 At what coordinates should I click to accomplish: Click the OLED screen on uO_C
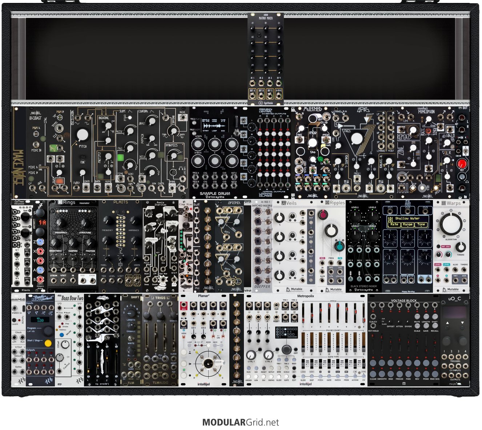(x=454, y=312)
